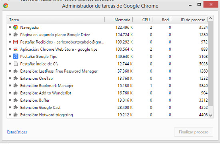Click the process ID 888
The image size is (220, 144).
click(x=204, y=49)
